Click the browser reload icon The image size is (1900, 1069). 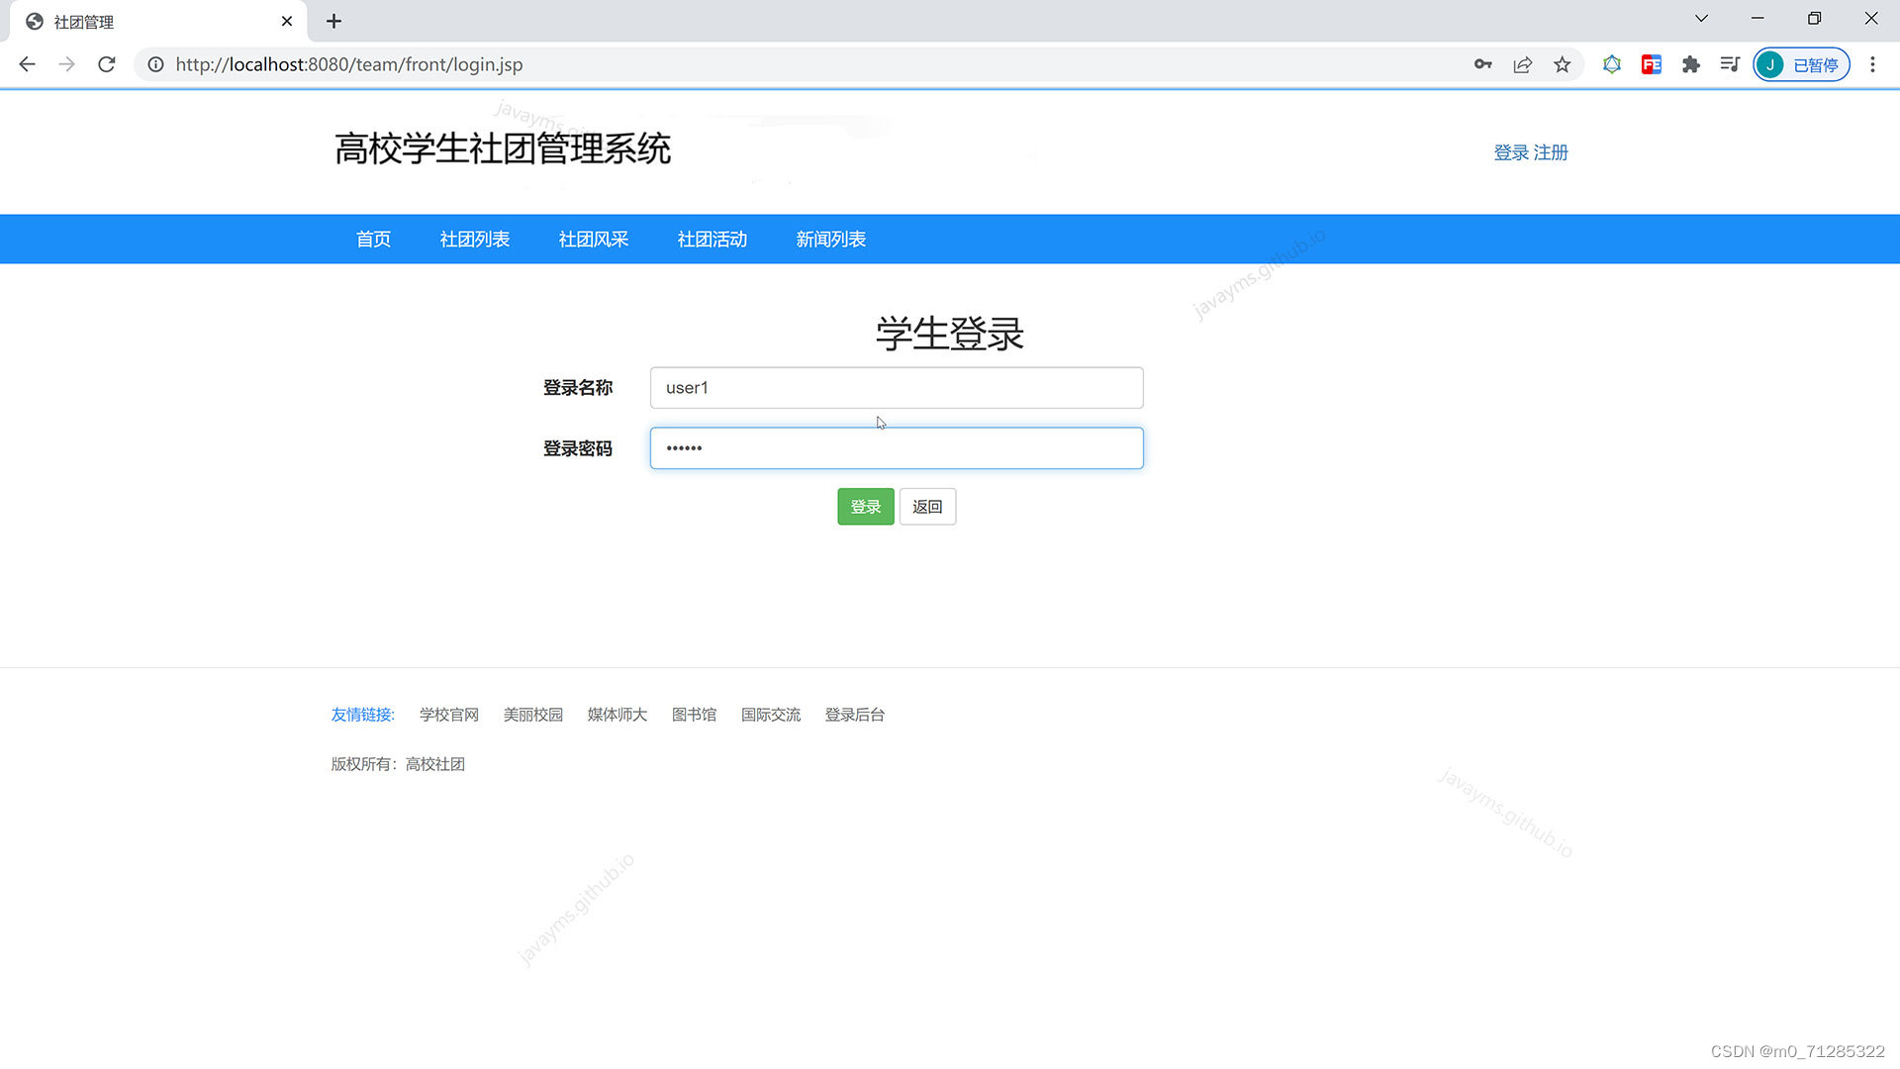[107, 64]
